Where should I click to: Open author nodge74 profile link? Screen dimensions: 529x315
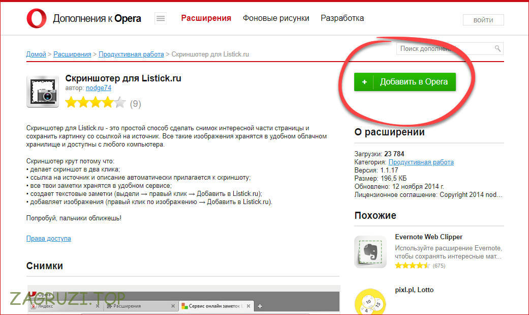coord(99,88)
